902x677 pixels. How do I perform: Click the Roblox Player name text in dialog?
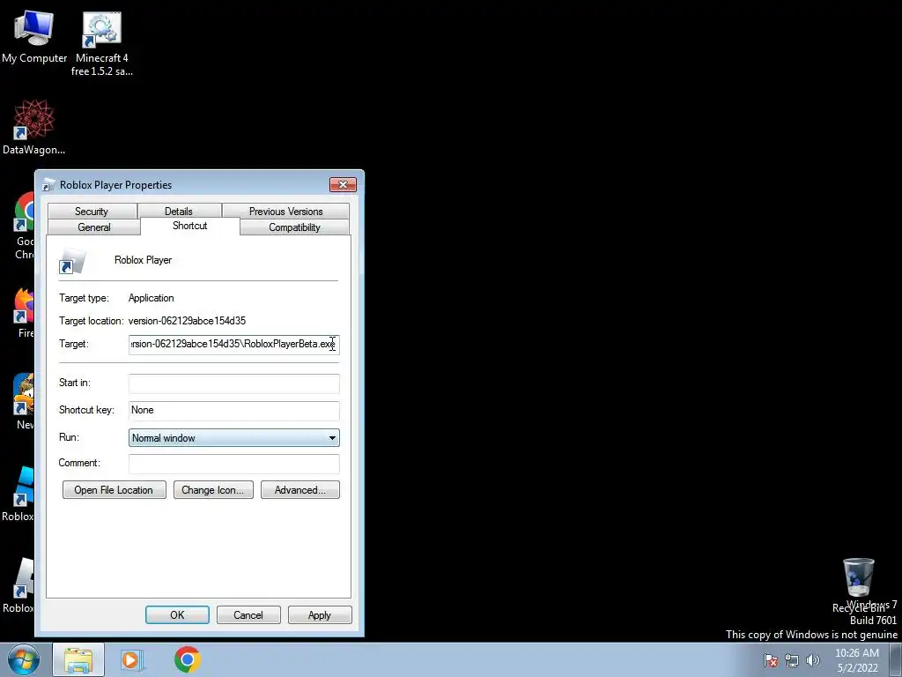pos(144,260)
